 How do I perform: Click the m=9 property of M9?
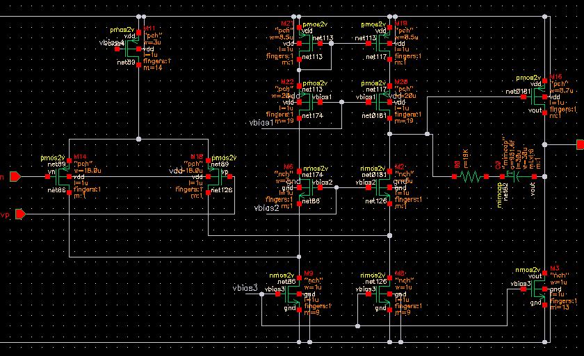(x=311, y=313)
